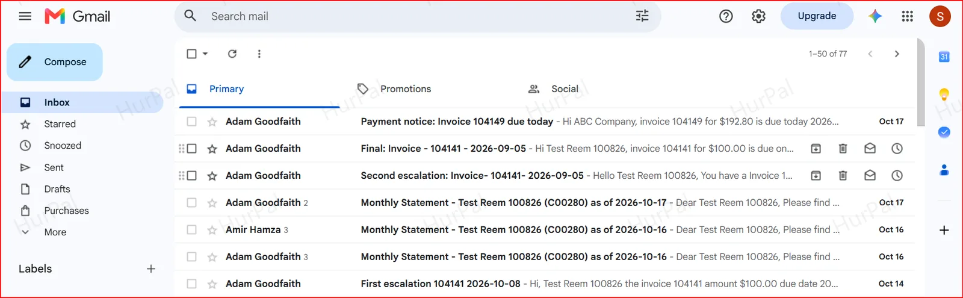Image resolution: width=963 pixels, height=298 pixels.
Task: Mark Final: Invoice - 104141 email as unread
Action: click(x=870, y=148)
